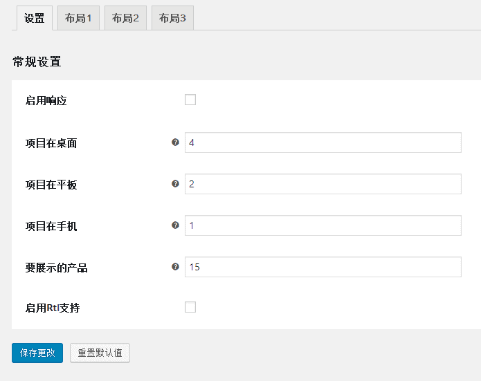Enable the 启用响应 checkbox
The image size is (481, 381).
[x=190, y=100]
